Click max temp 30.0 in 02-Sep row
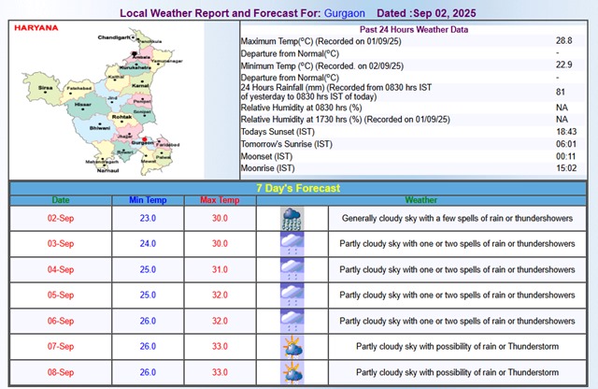Viewport: 598px width, 389px height. [221, 219]
